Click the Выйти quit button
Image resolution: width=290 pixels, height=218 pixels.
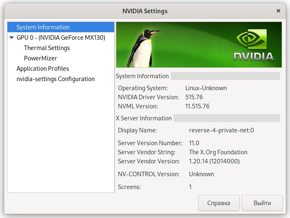click(x=262, y=203)
